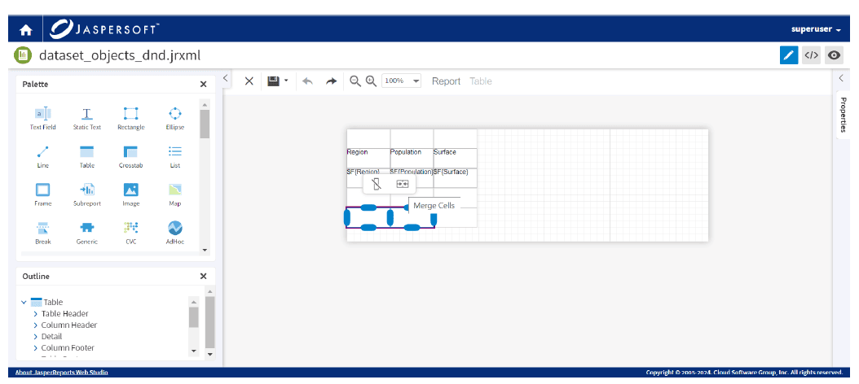Select the Crosstab palette element

[x=131, y=156]
